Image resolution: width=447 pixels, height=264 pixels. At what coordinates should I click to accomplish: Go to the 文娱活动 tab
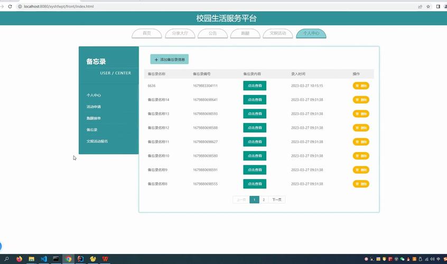(278, 33)
